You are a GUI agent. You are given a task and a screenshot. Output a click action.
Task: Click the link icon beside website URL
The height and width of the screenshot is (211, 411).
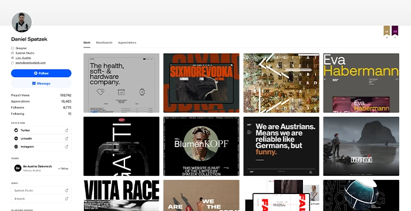tap(12, 63)
